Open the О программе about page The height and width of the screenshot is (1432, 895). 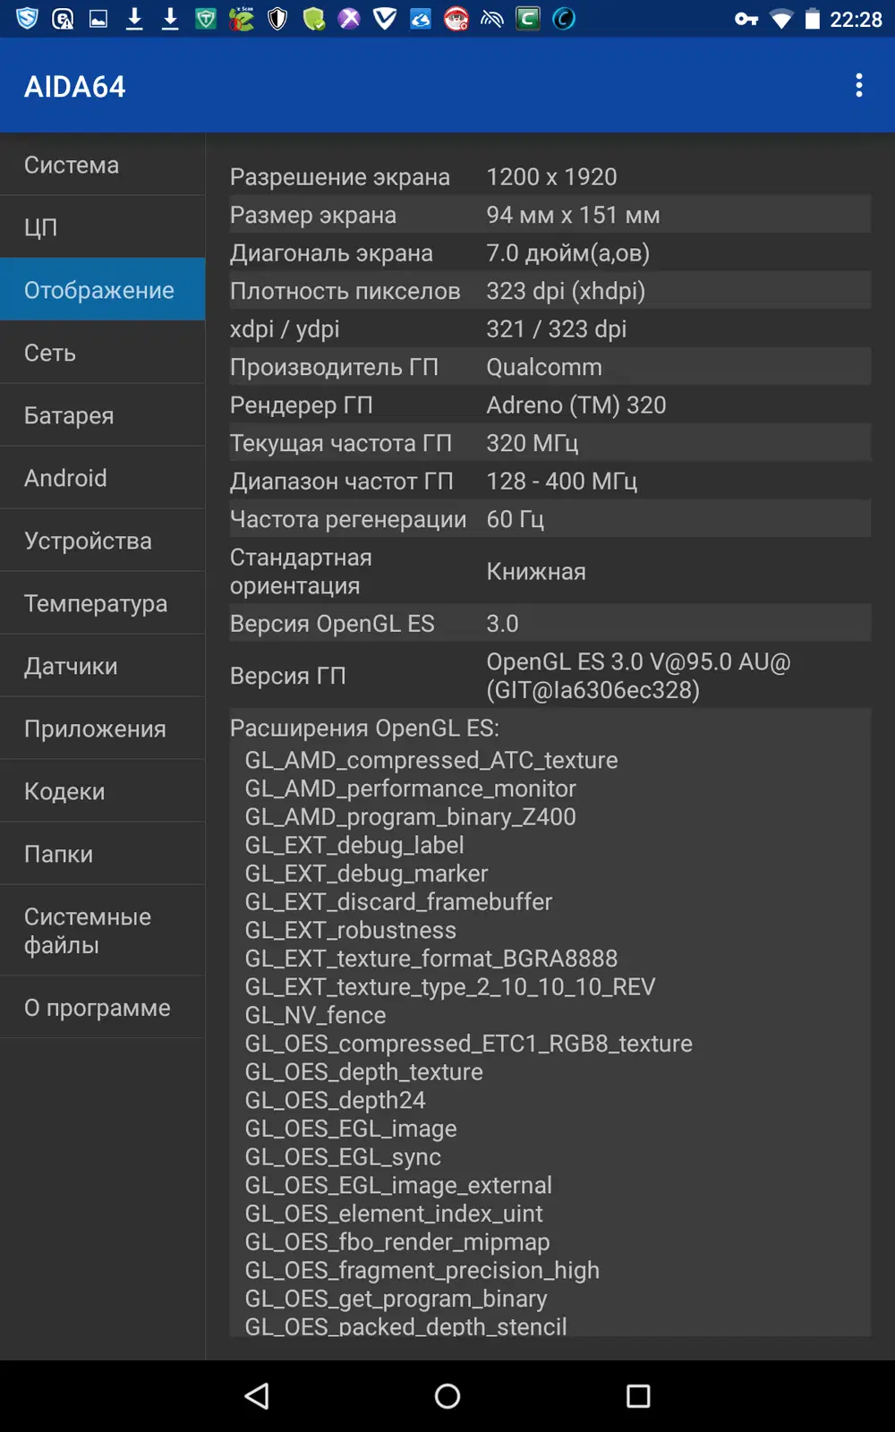pos(102,1008)
